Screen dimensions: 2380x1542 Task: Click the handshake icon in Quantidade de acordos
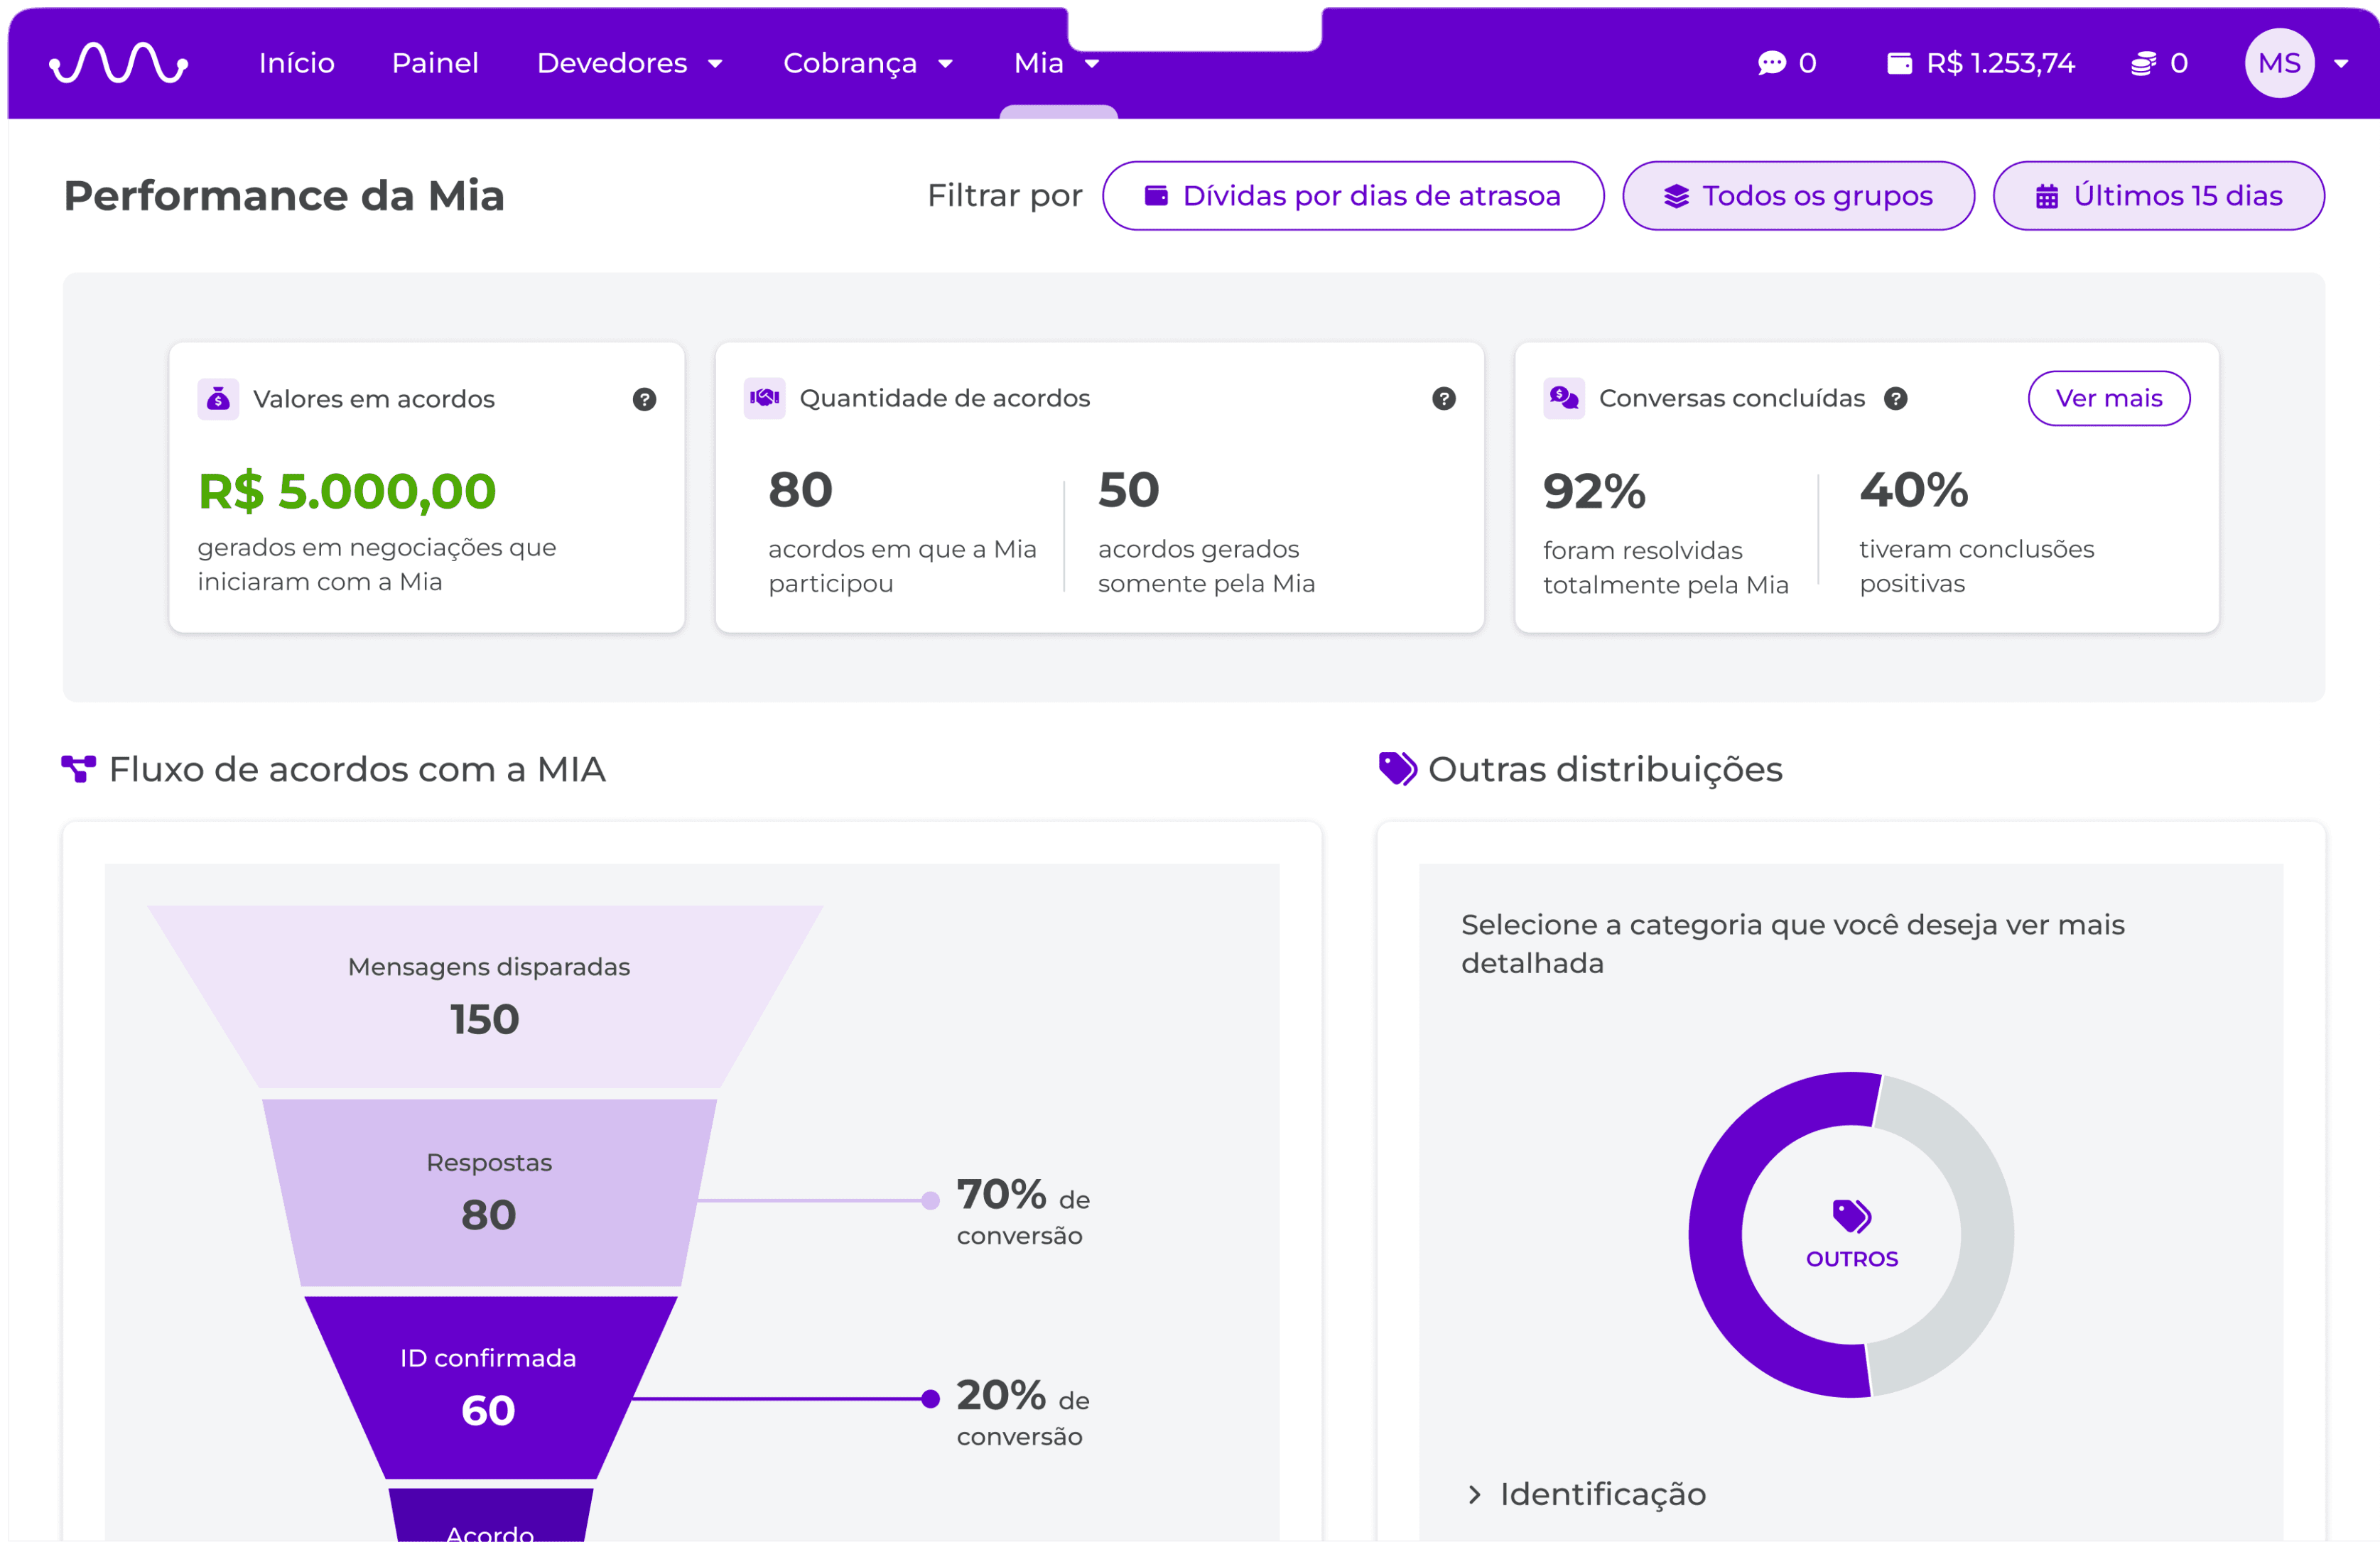point(764,398)
